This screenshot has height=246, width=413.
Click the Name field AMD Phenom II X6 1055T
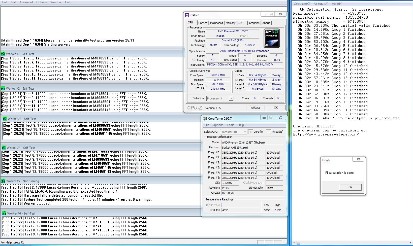coord(232,31)
